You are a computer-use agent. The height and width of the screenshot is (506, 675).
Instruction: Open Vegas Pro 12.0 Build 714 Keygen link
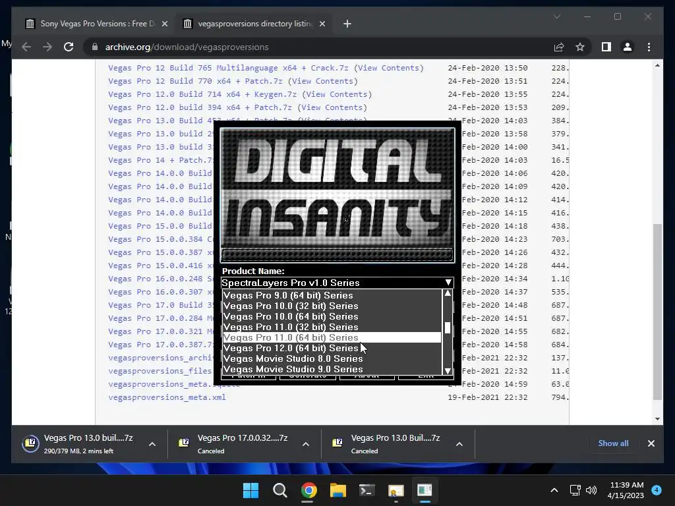tap(202, 94)
